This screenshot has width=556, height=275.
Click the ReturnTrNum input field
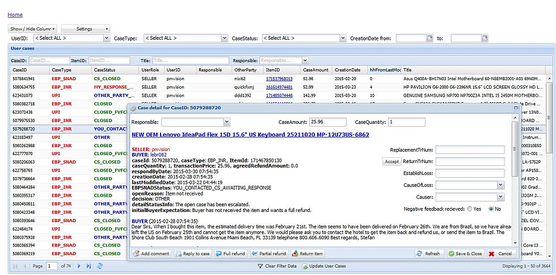click(470, 161)
